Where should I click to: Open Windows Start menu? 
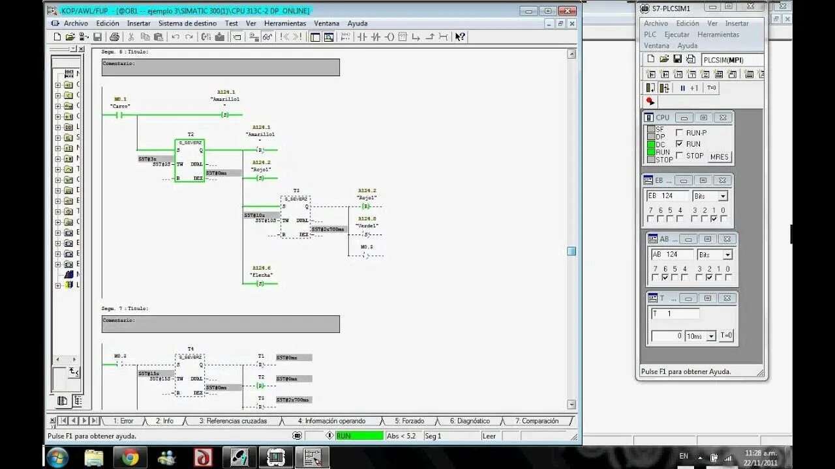coord(57,457)
